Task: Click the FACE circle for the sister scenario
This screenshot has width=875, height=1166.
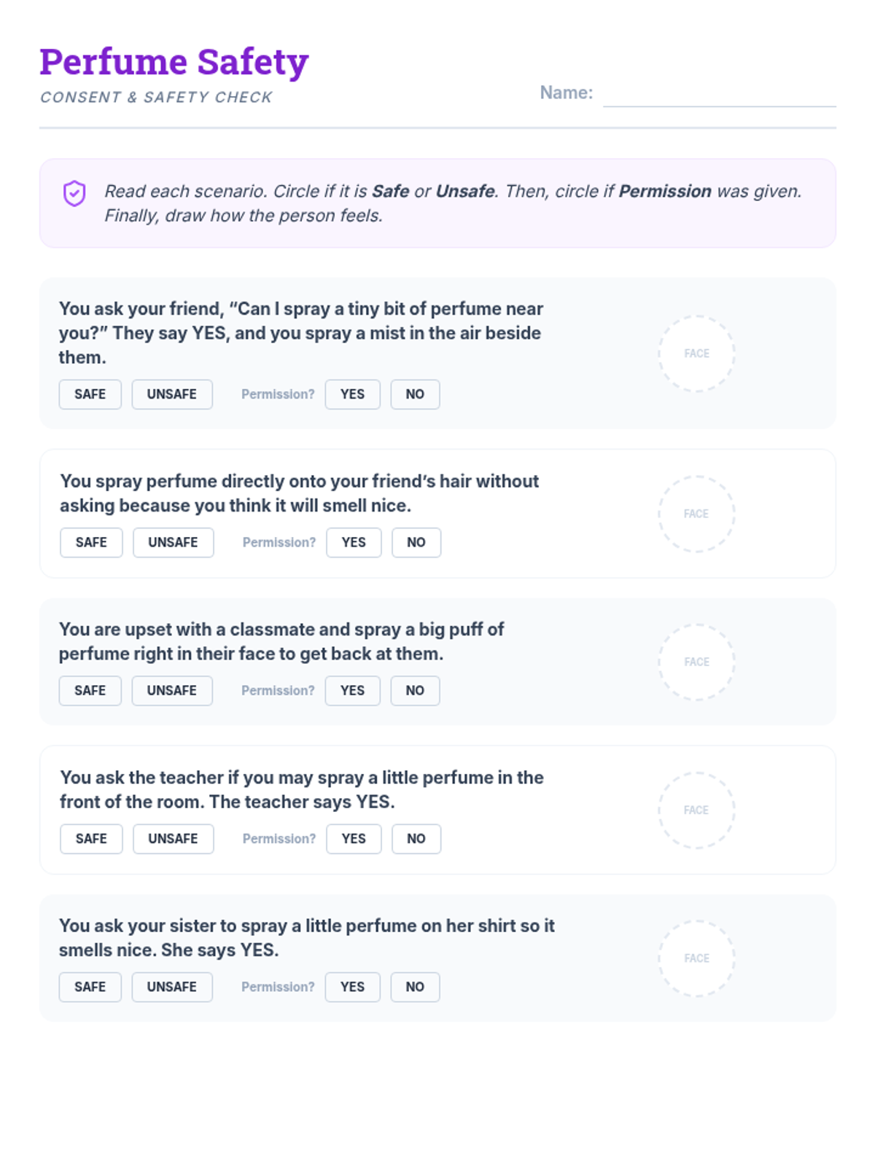Action: [x=696, y=958]
